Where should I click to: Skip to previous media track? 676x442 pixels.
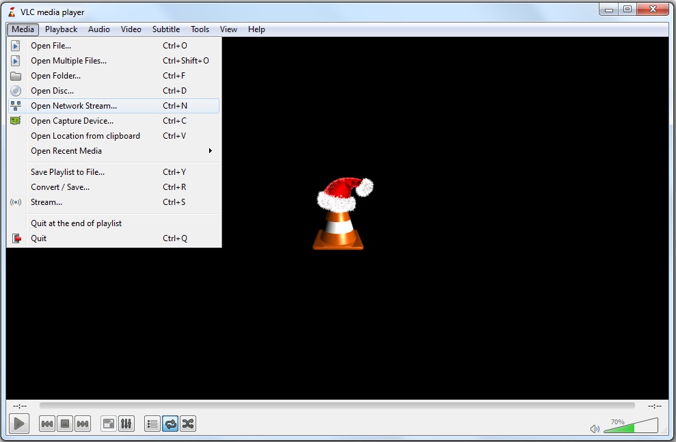(47, 424)
